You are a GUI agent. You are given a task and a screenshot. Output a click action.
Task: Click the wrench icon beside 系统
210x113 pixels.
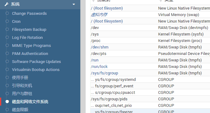point(6,4)
